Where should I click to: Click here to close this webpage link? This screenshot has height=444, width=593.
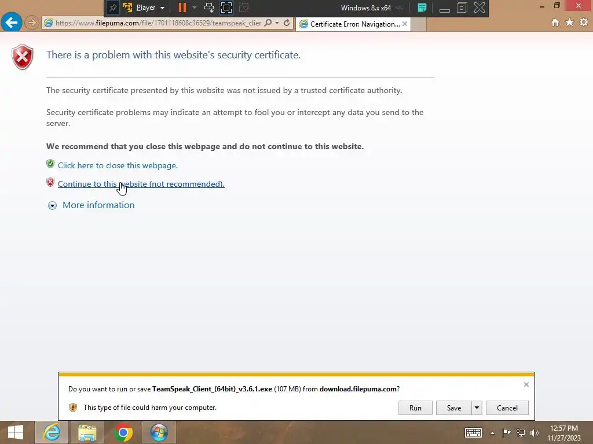point(118,165)
